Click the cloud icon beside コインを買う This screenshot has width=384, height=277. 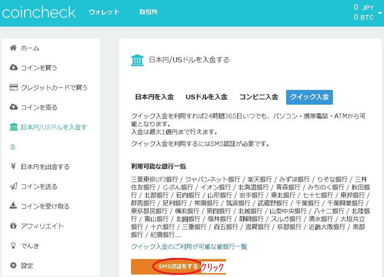(x=14, y=67)
